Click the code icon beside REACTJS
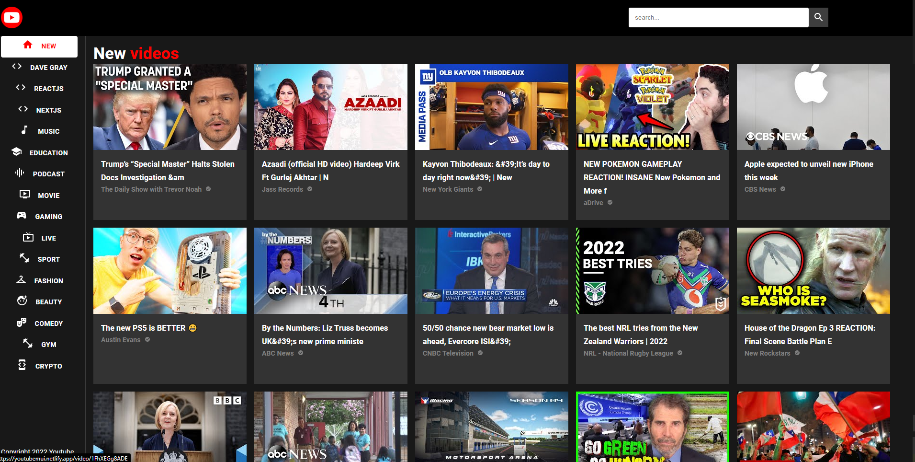Viewport: 915px width, 462px height. click(x=21, y=87)
